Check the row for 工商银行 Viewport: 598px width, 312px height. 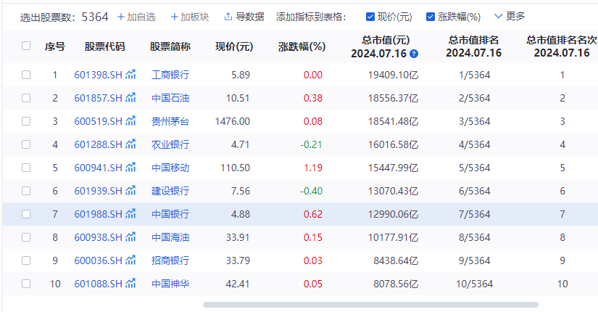pyautogui.click(x=26, y=75)
